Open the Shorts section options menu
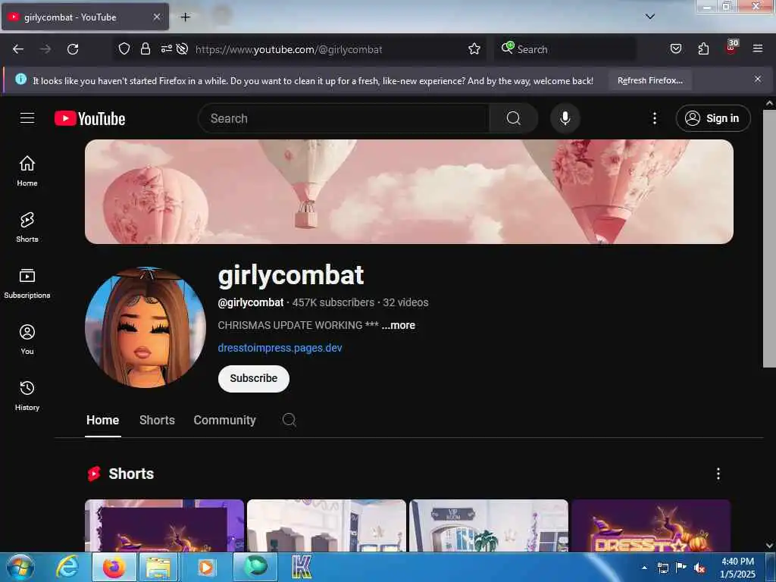Image resolution: width=776 pixels, height=582 pixels. pos(718,474)
